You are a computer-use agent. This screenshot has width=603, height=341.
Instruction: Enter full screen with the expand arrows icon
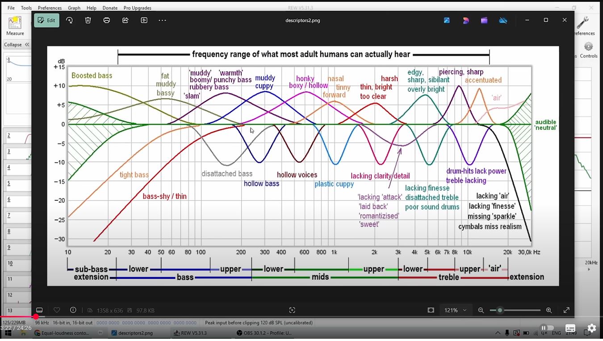coord(566,310)
